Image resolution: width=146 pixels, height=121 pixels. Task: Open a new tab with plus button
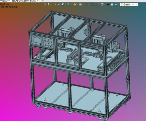tap(43, 1)
